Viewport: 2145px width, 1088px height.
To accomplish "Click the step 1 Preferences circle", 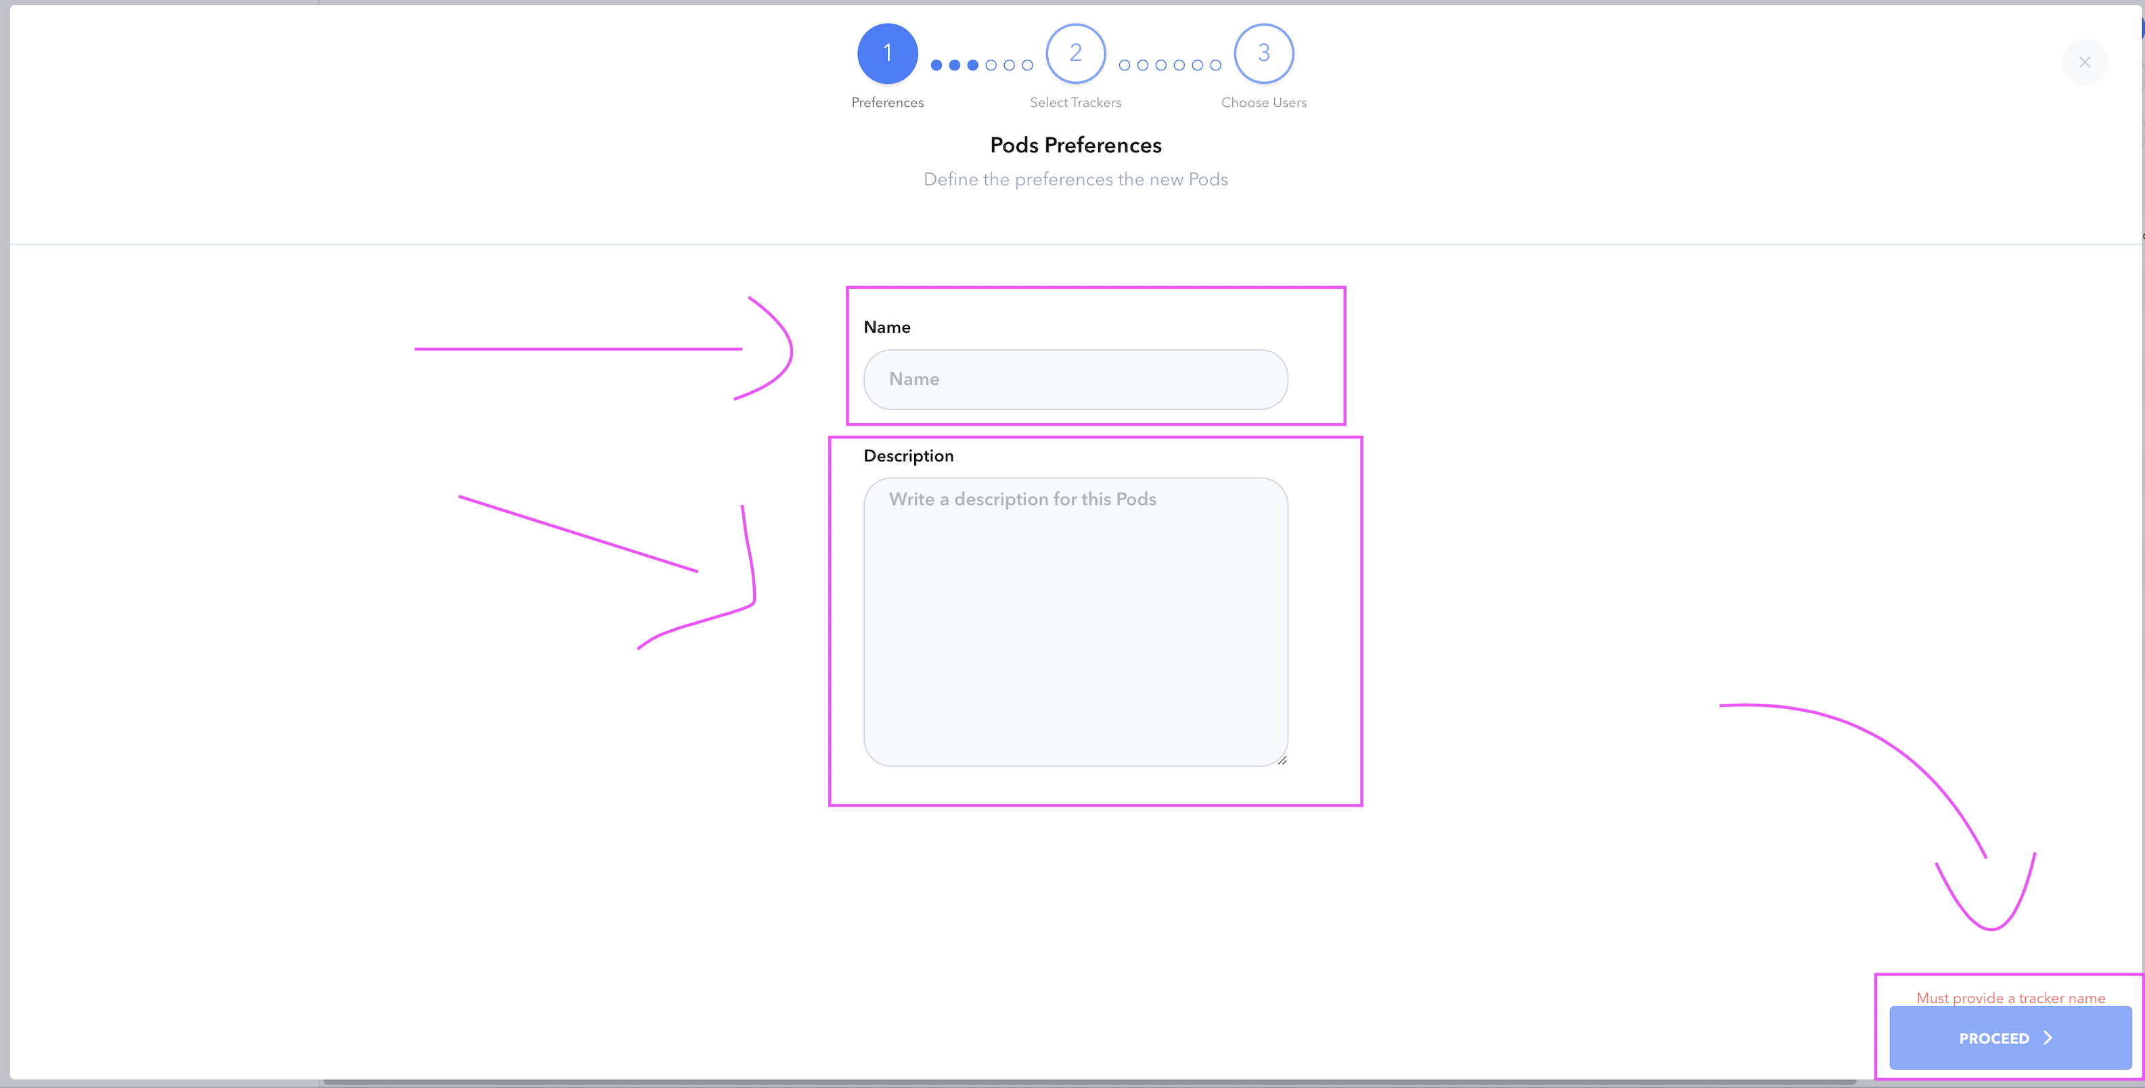I will pos(887,53).
